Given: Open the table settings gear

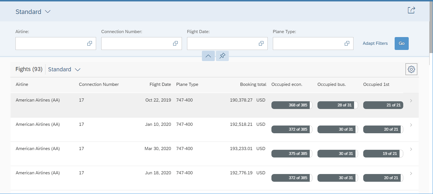Looking at the screenshot, I should 411,69.
